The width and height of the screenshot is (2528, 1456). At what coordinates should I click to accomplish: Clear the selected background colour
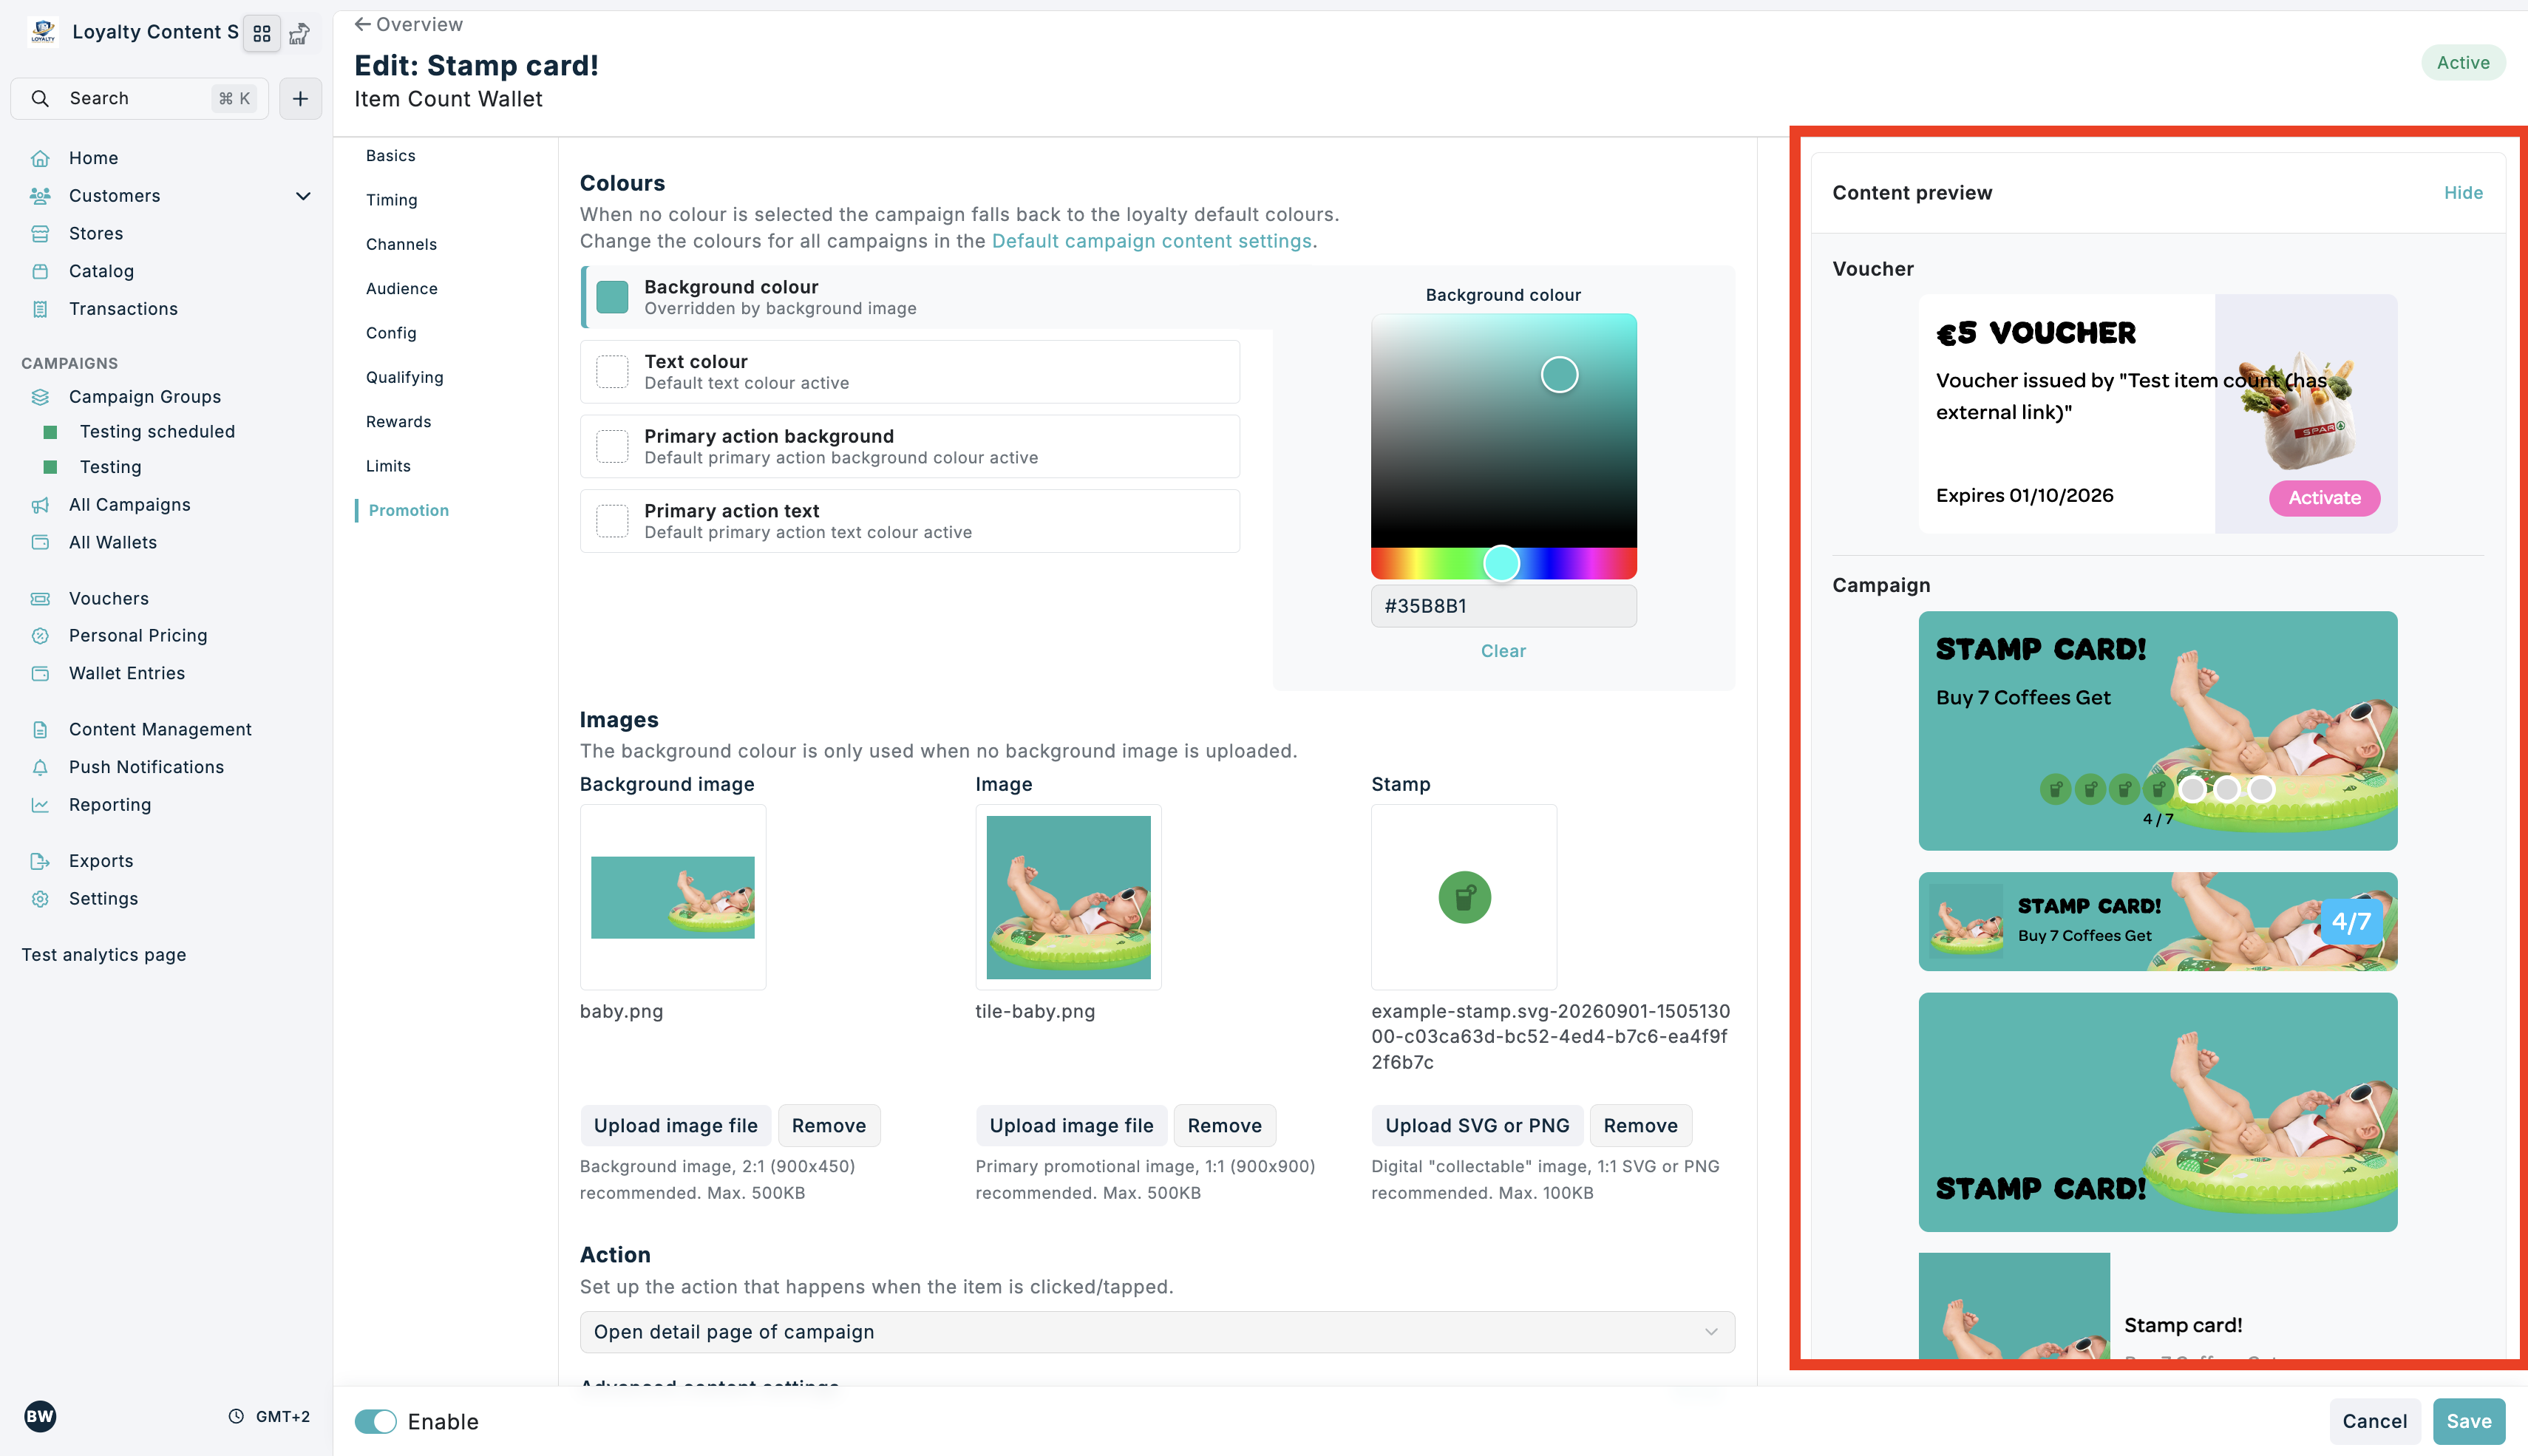pyautogui.click(x=1503, y=651)
